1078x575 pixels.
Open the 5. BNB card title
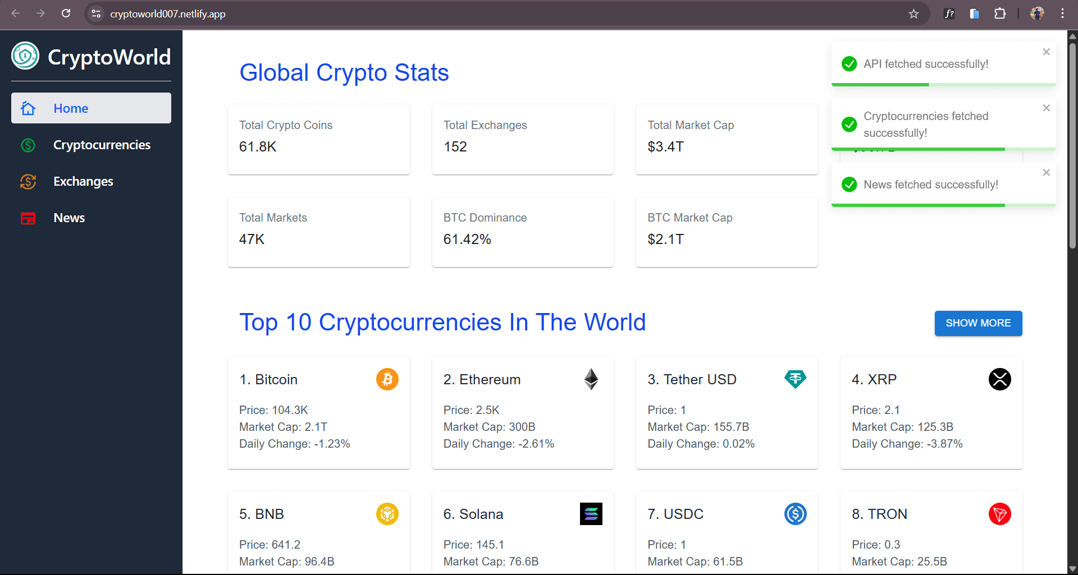262,514
